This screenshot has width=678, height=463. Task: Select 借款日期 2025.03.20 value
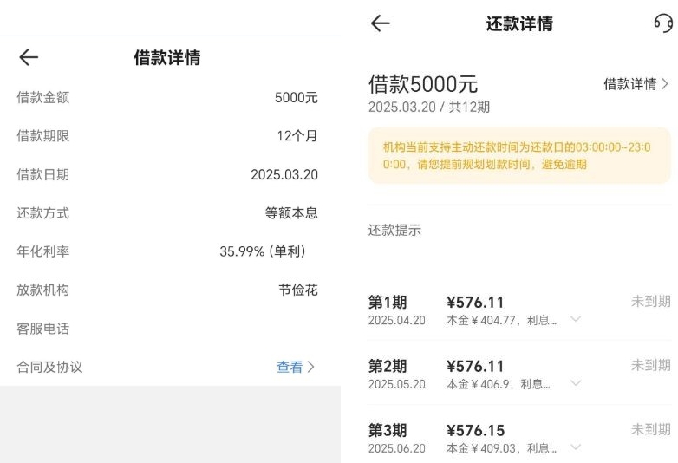tap(284, 174)
